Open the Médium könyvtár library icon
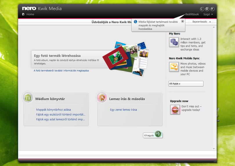Viewport: 235px width, 166px height. (x=28, y=98)
